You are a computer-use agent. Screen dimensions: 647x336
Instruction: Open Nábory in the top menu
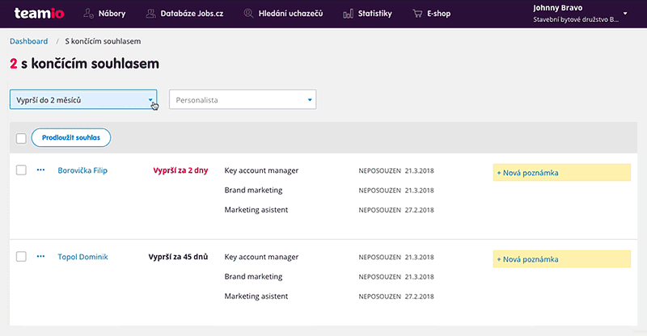coord(112,14)
